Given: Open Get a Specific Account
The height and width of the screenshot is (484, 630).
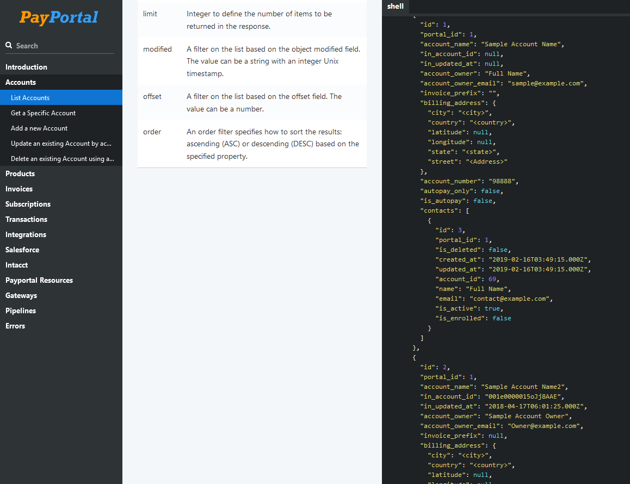Looking at the screenshot, I should click(43, 113).
